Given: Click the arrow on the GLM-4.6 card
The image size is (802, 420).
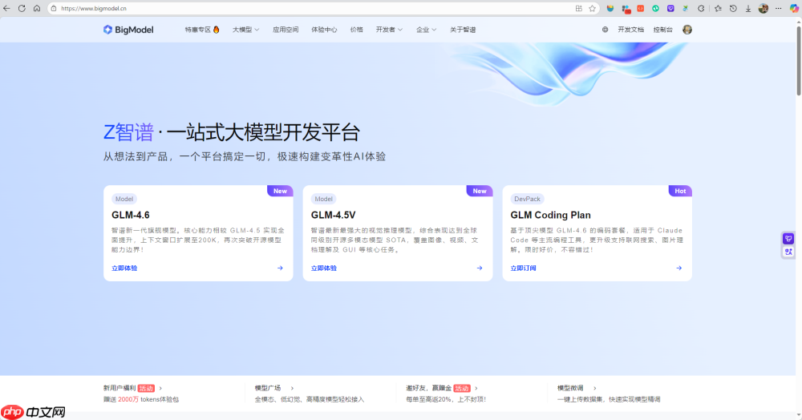Looking at the screenshot, I should 280,268.
